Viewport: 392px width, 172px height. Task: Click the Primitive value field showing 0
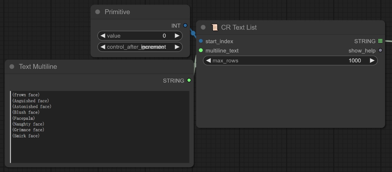(x=164, y=36)
